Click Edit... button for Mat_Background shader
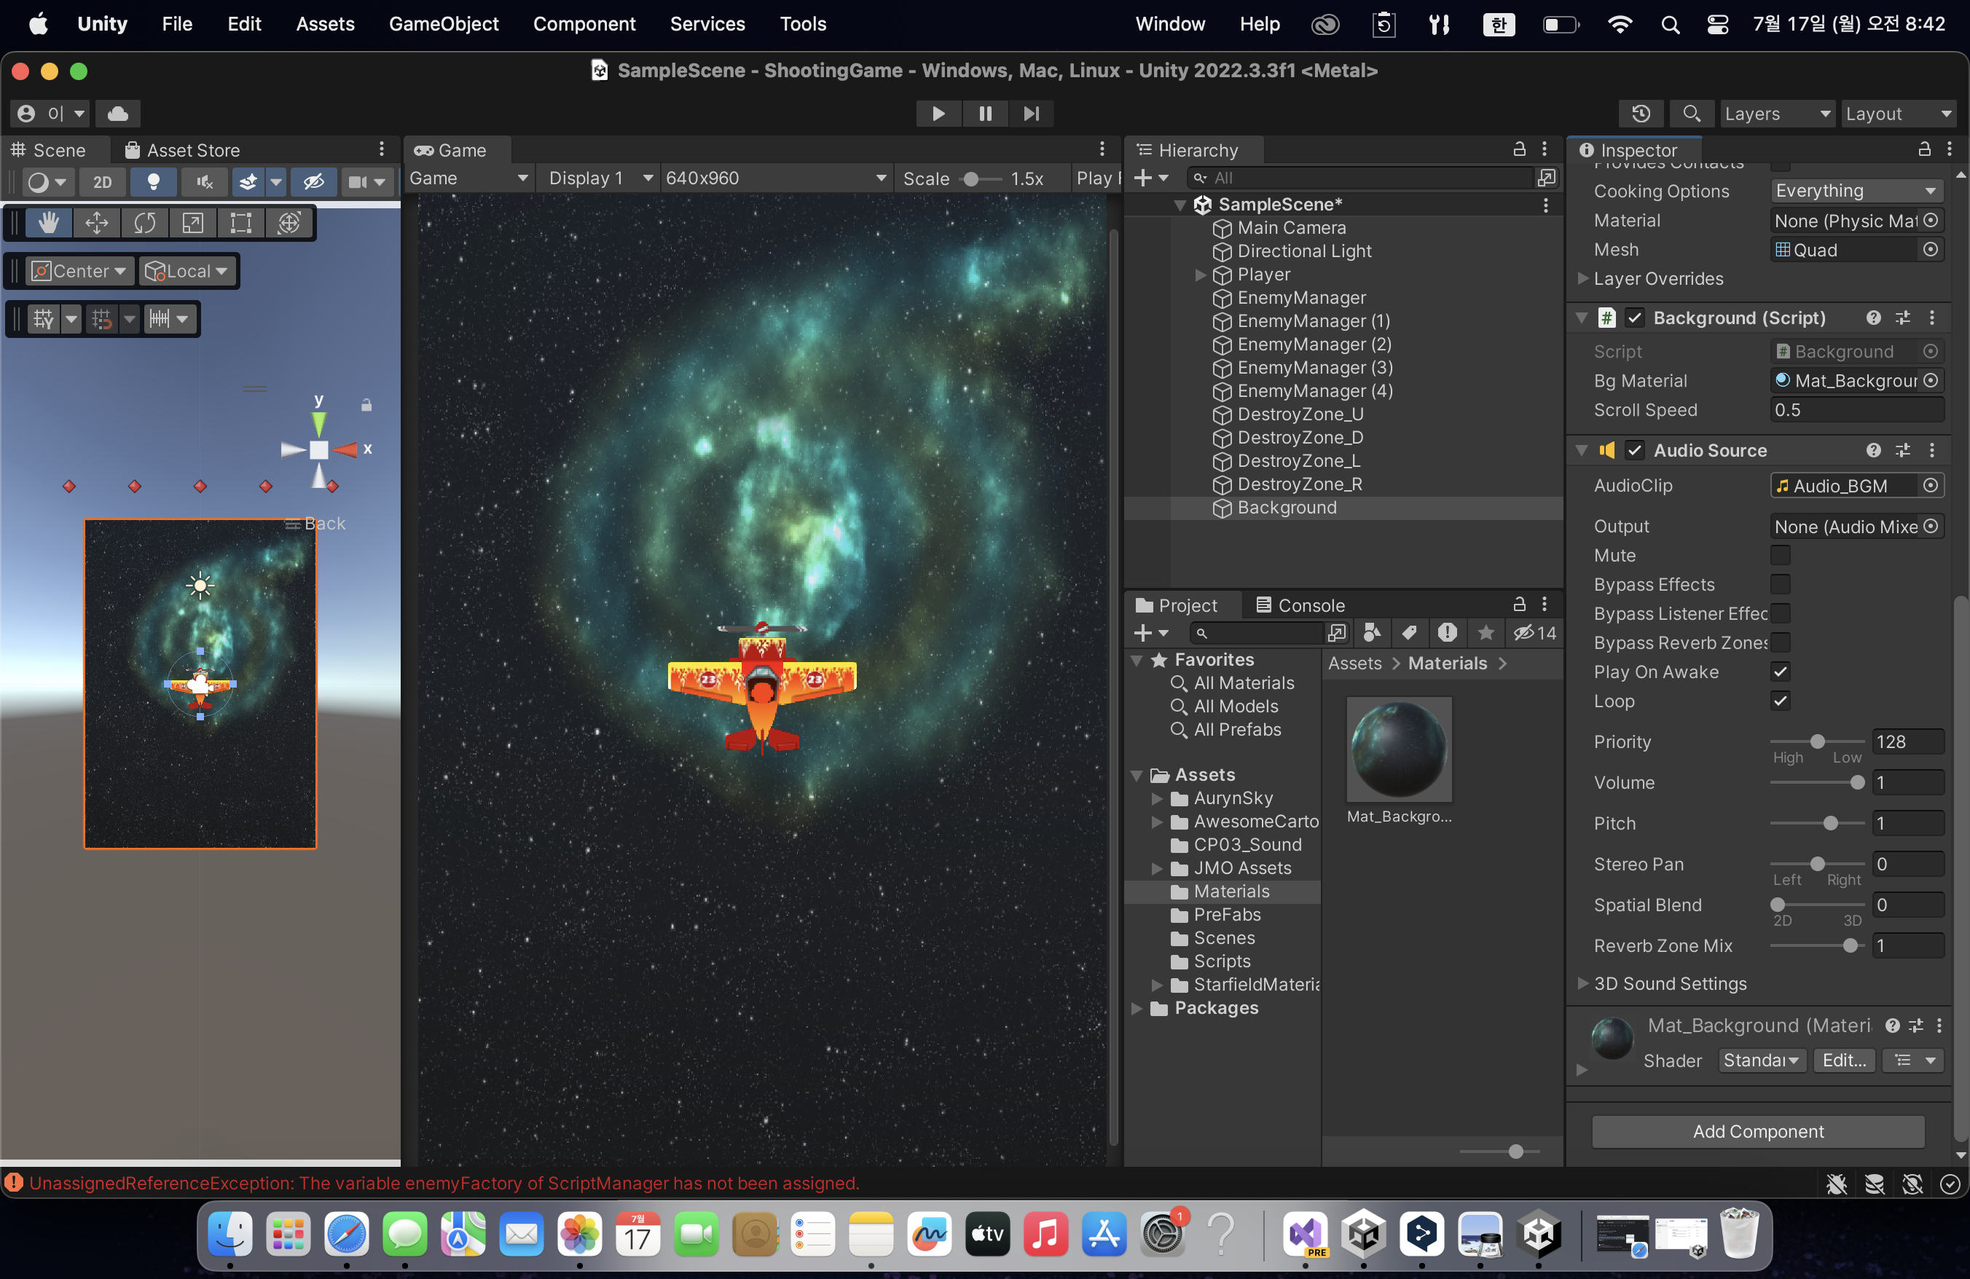This screenshot has width=1970, height=1279. [1843, 1060]
